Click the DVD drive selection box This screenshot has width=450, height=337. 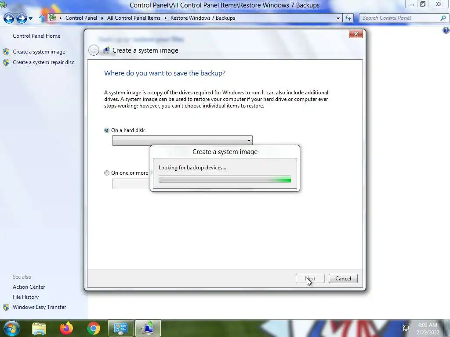pos(131,184)
